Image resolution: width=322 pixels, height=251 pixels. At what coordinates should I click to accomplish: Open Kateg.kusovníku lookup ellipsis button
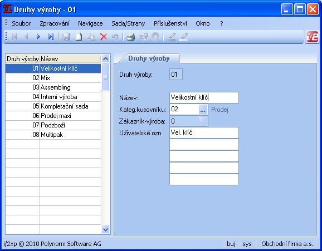click(x=203, y=110)
